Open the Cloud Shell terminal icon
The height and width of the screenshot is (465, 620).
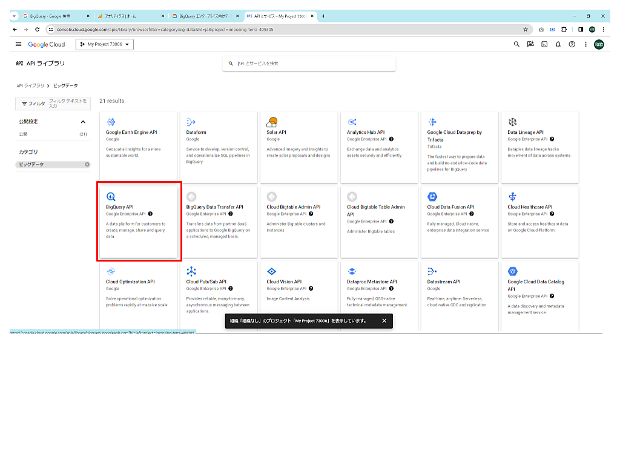[544, 44]
